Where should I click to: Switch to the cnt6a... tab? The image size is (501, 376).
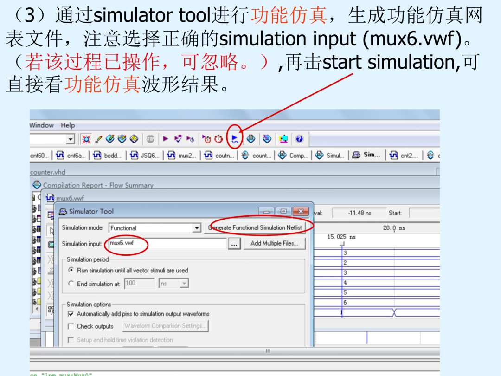71,156
